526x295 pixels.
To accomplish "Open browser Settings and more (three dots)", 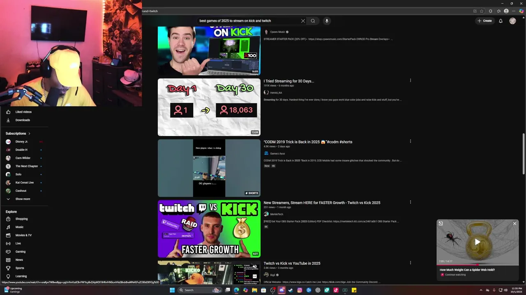I will (x=514, y=11).
